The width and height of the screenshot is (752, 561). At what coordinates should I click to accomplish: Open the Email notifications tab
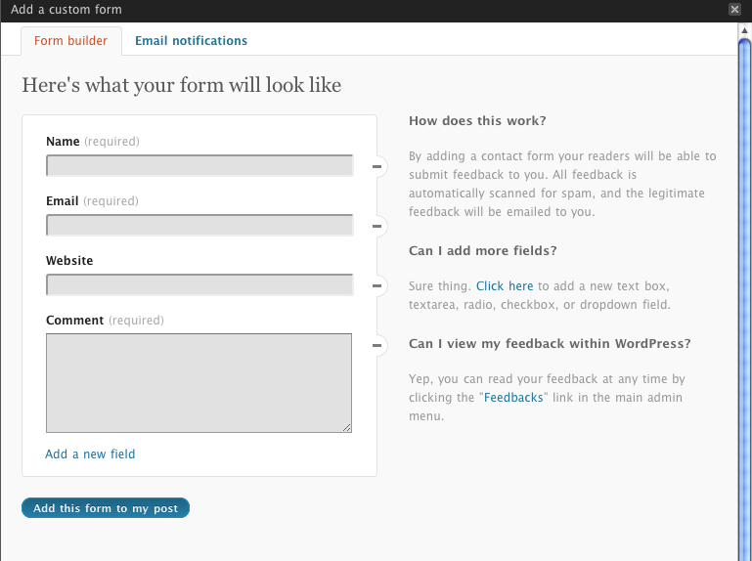[191, 41]
